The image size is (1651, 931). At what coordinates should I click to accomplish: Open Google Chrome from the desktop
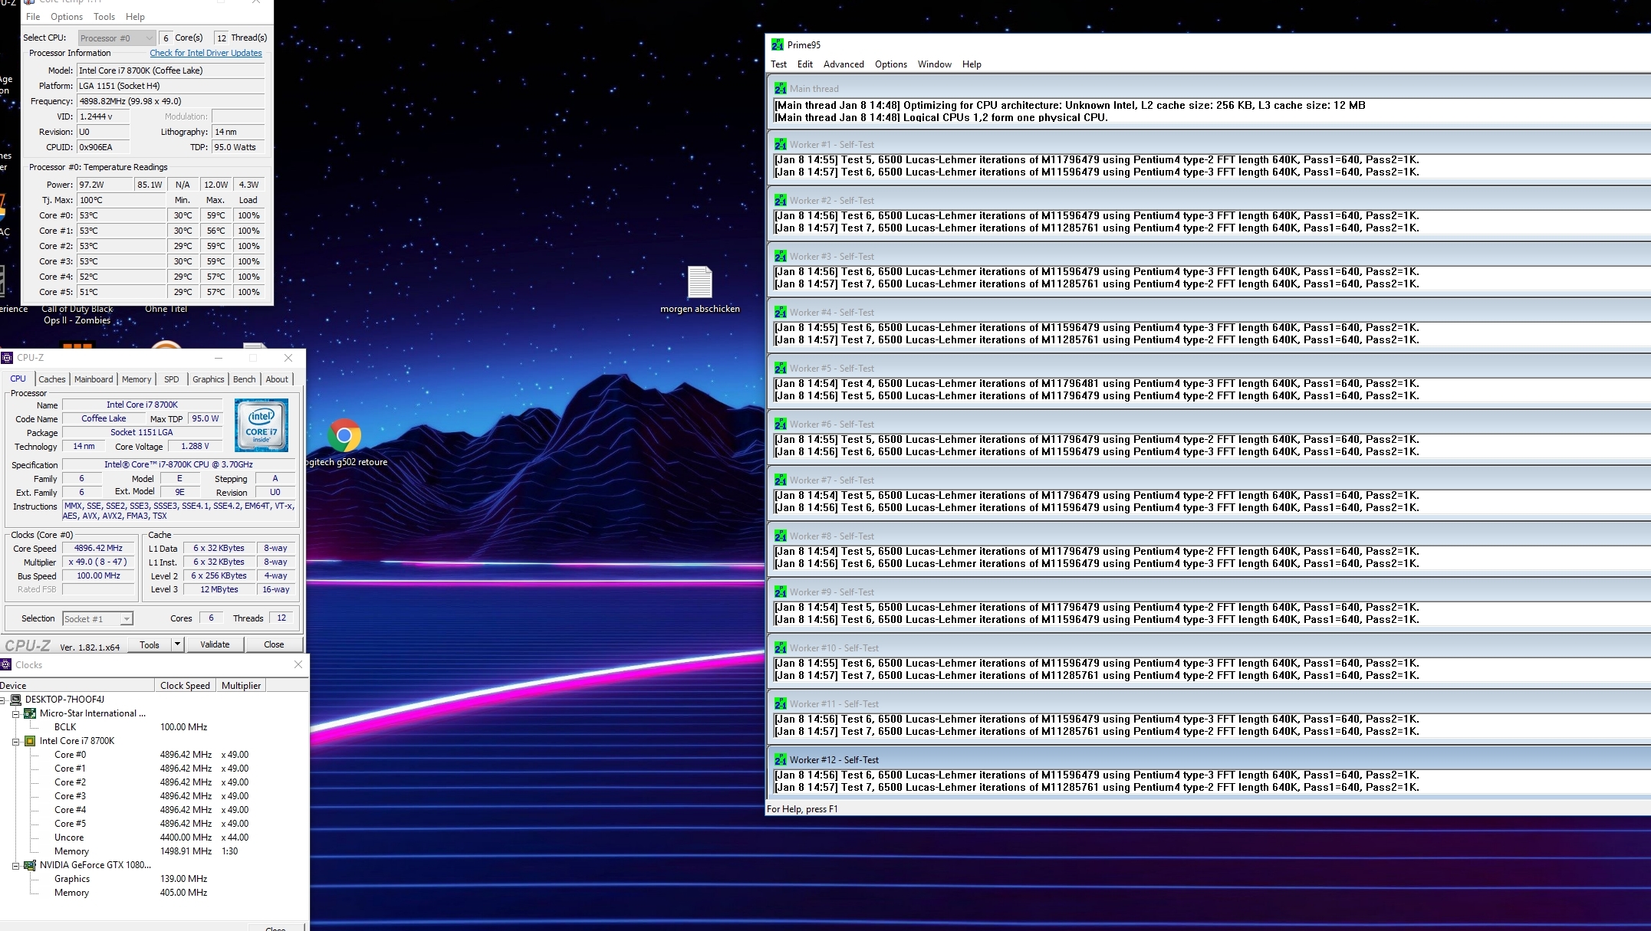pyautogui.click(x=344, y=435)
